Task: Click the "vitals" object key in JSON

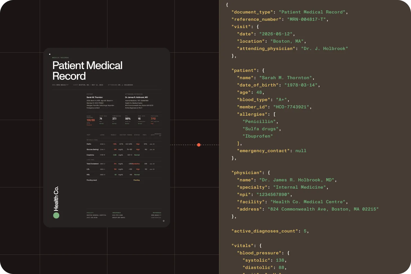Action: [243, 246]
